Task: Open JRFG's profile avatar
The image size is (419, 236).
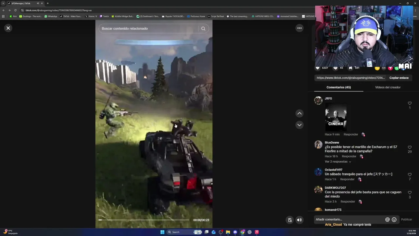Action: coord(318,100)
